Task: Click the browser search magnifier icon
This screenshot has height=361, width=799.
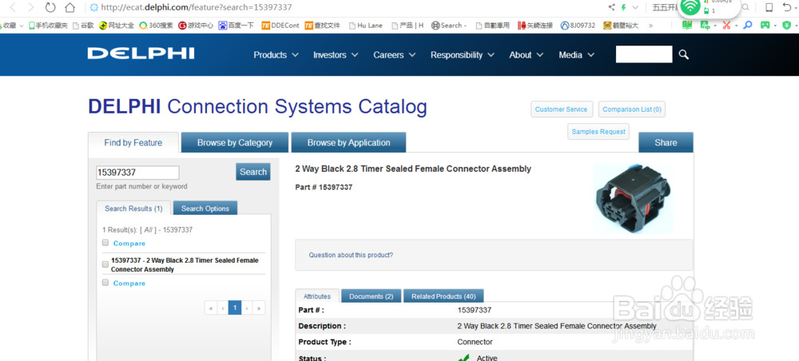Action: tap(745, 7)
